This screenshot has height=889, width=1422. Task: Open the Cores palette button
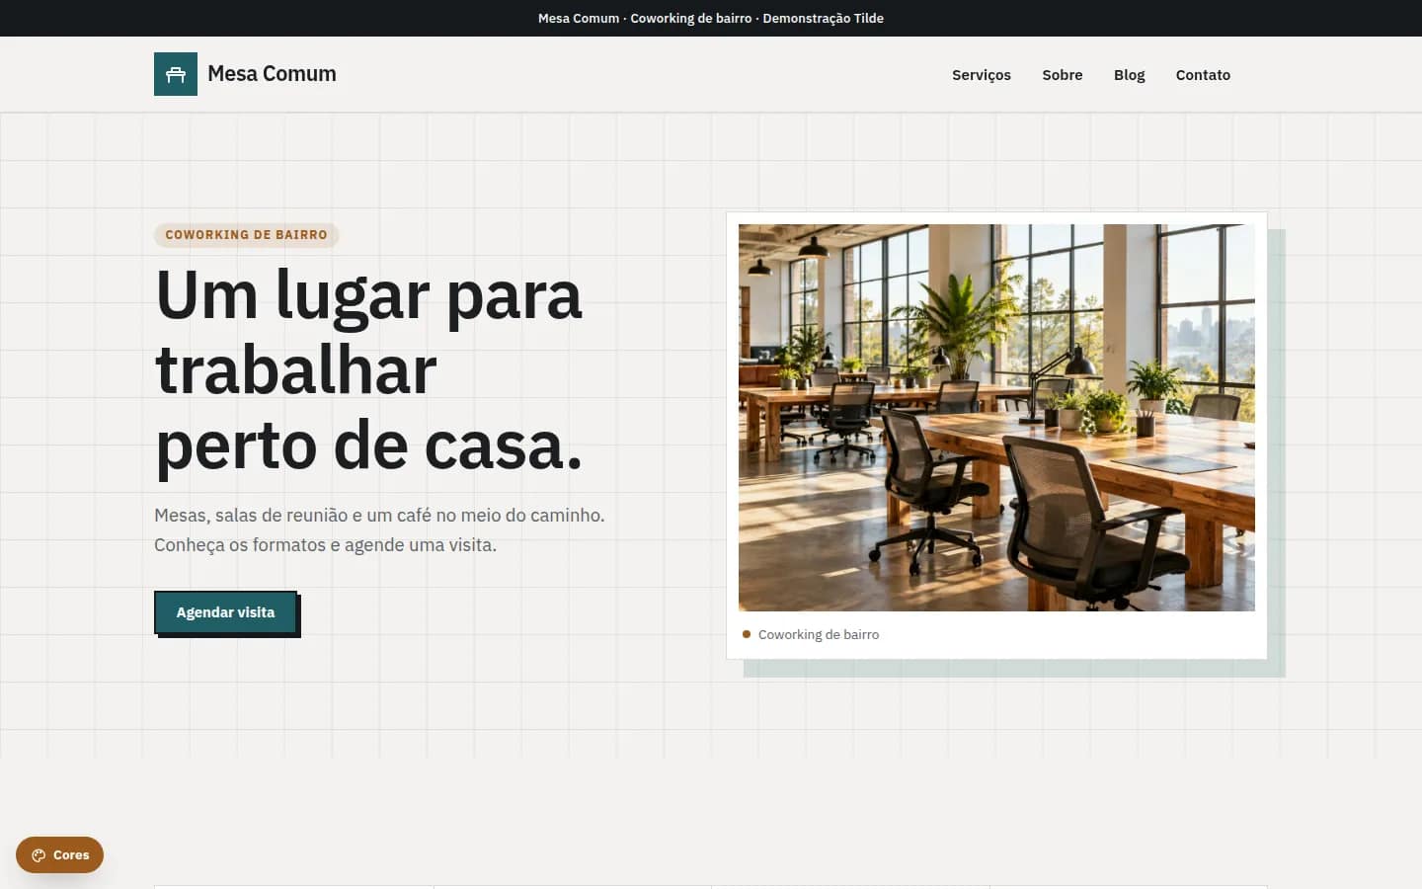click(x=60, y=855)
